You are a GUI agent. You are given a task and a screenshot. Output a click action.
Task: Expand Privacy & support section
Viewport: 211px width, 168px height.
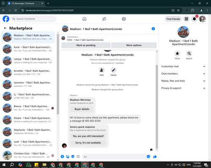pyautogui.click(x=183, y=88)
